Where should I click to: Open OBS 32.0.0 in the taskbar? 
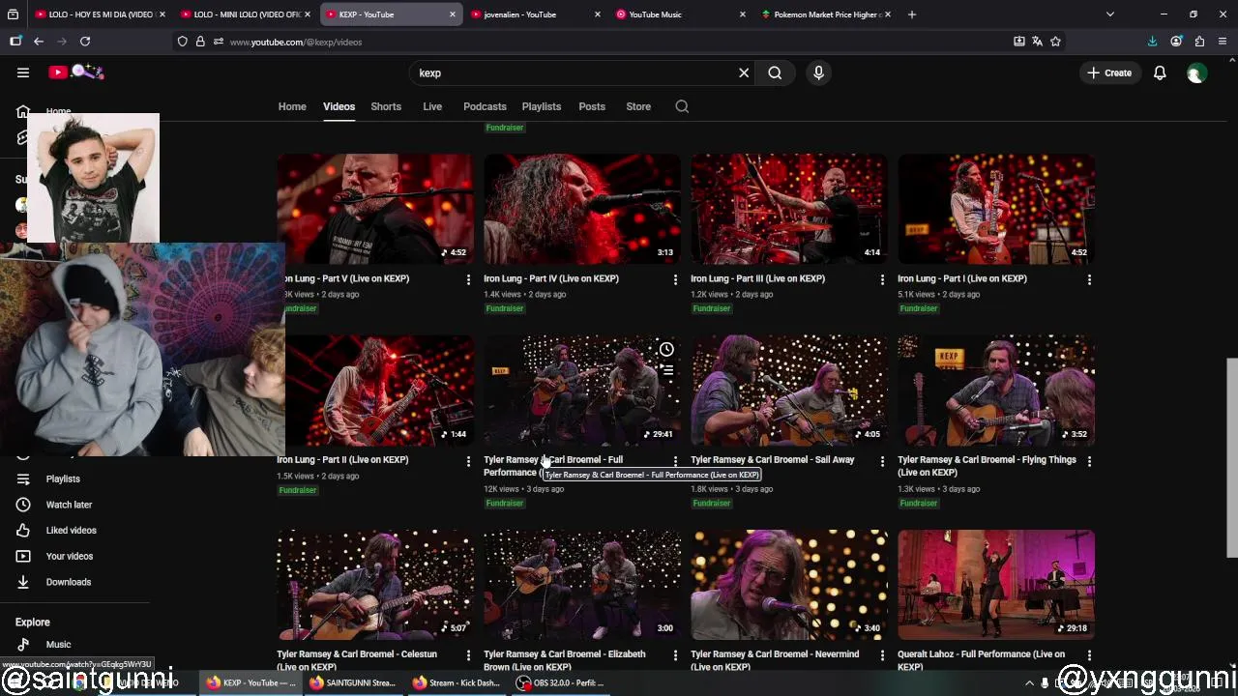[x=561, y=682]
